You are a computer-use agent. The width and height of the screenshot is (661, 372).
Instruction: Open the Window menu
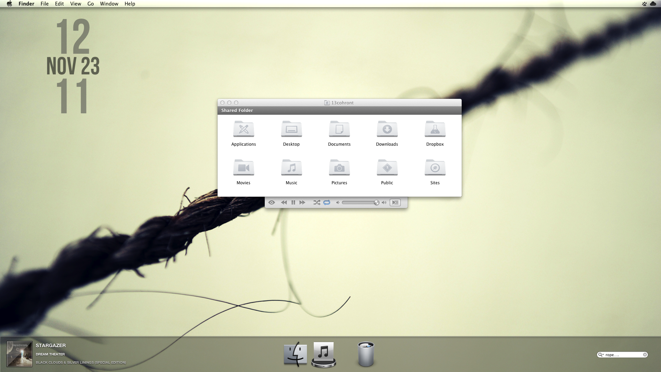point(109,4)
